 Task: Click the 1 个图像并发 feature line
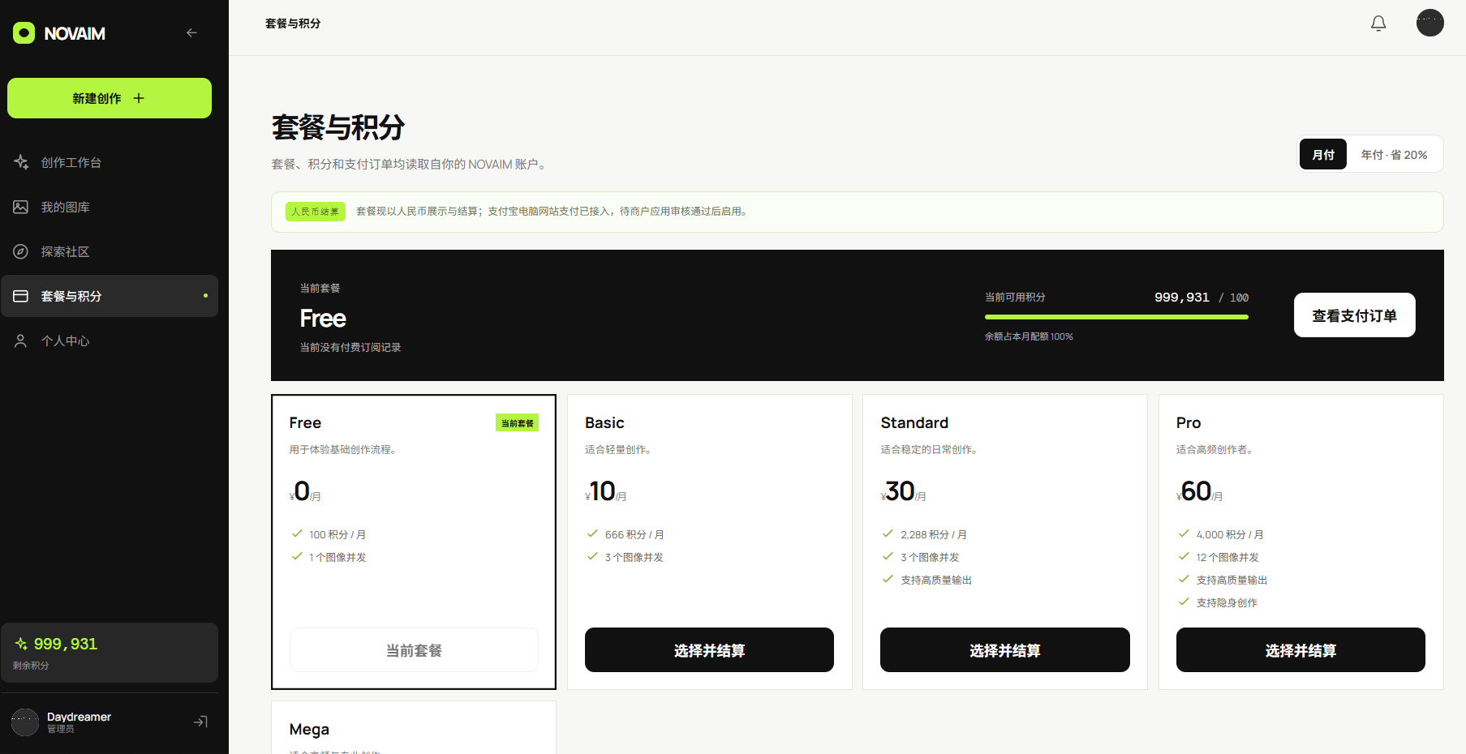[x=337, y=557]
